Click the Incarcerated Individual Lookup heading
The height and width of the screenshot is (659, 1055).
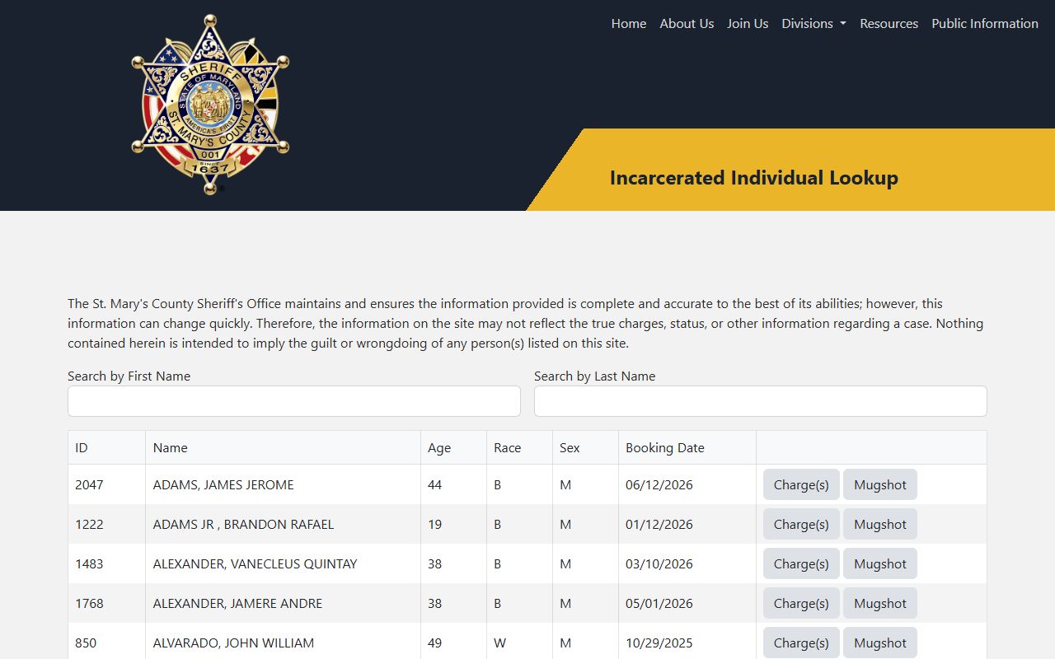(754, 178)
